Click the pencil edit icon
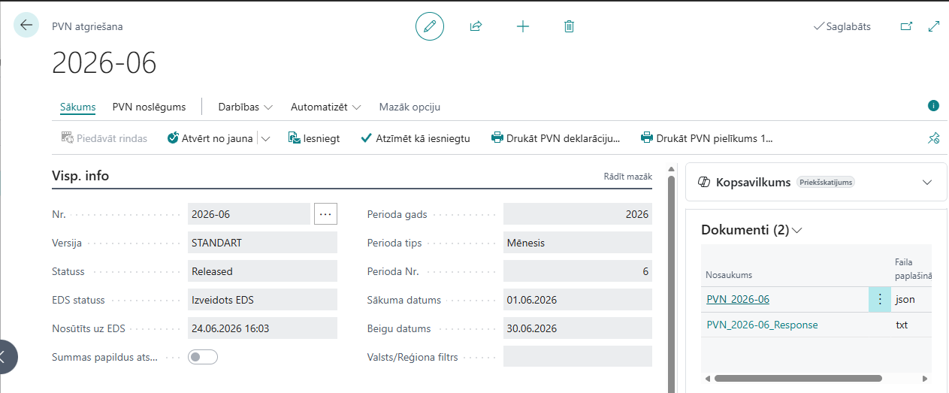The width and height of the screenshot is (949, 393). (x=430, y=26)
